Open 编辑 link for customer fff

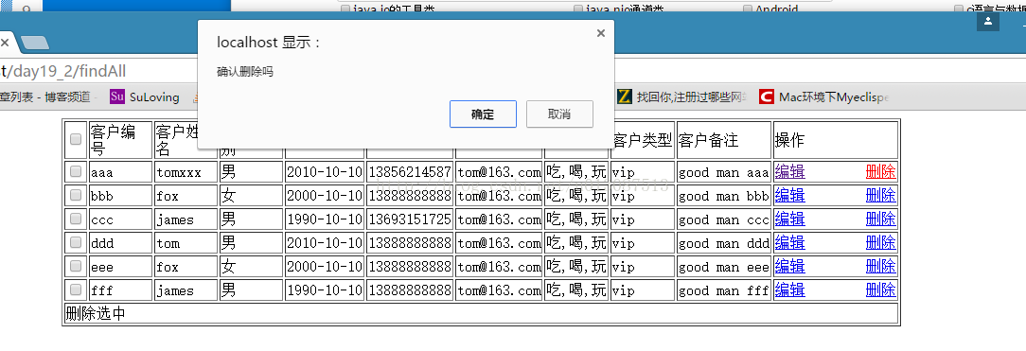789,290
